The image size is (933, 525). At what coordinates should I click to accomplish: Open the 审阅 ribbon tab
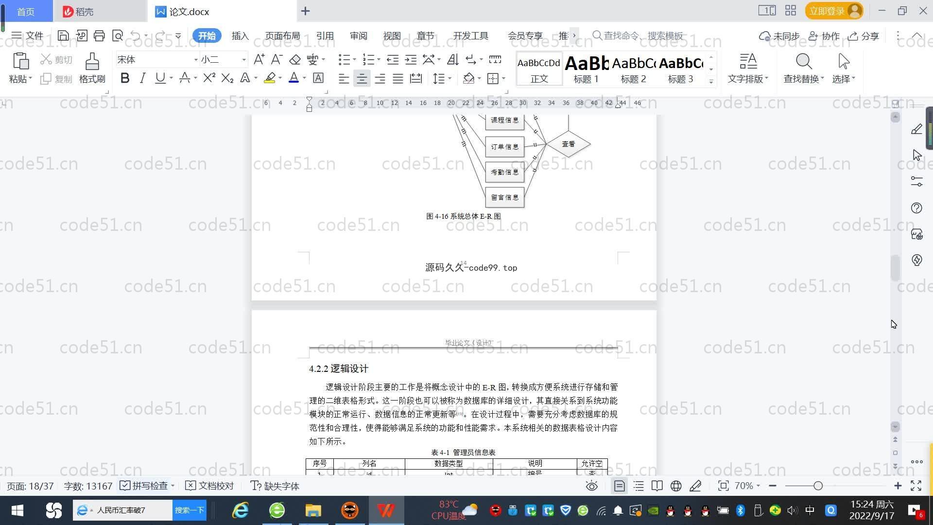point(359,35)
